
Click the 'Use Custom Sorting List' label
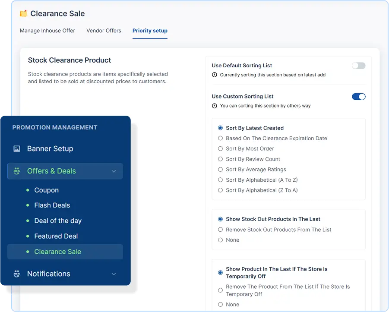(x=243, y=96)
